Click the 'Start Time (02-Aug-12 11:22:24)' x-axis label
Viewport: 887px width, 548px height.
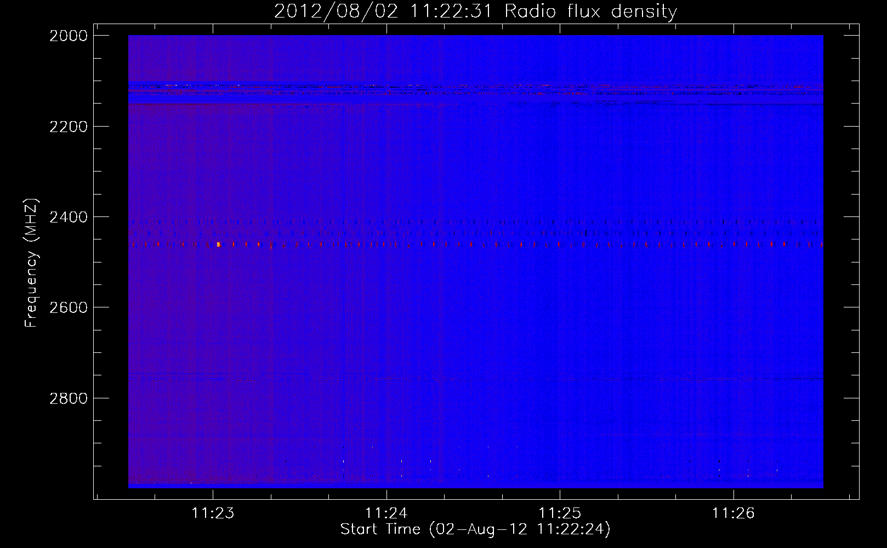click(x=475, y=529)
